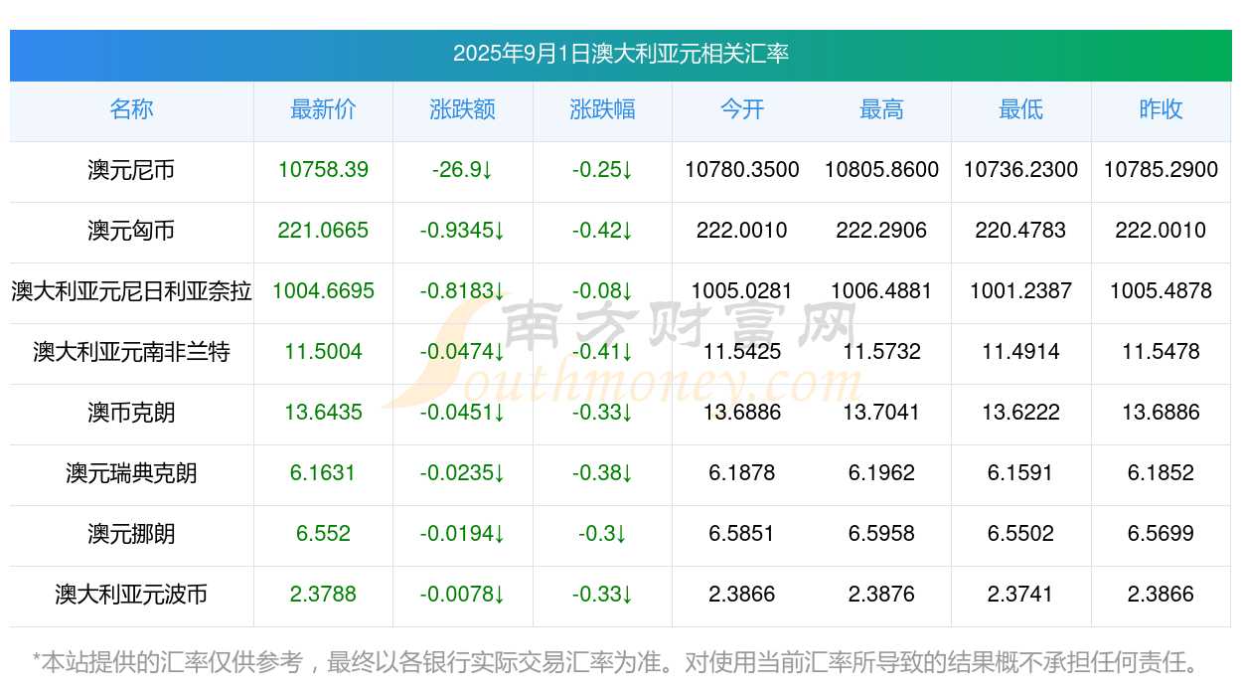Click change amount -0.8183↓
The width and height of the screenshot is (1242, 694).
(x=463, y=291)
